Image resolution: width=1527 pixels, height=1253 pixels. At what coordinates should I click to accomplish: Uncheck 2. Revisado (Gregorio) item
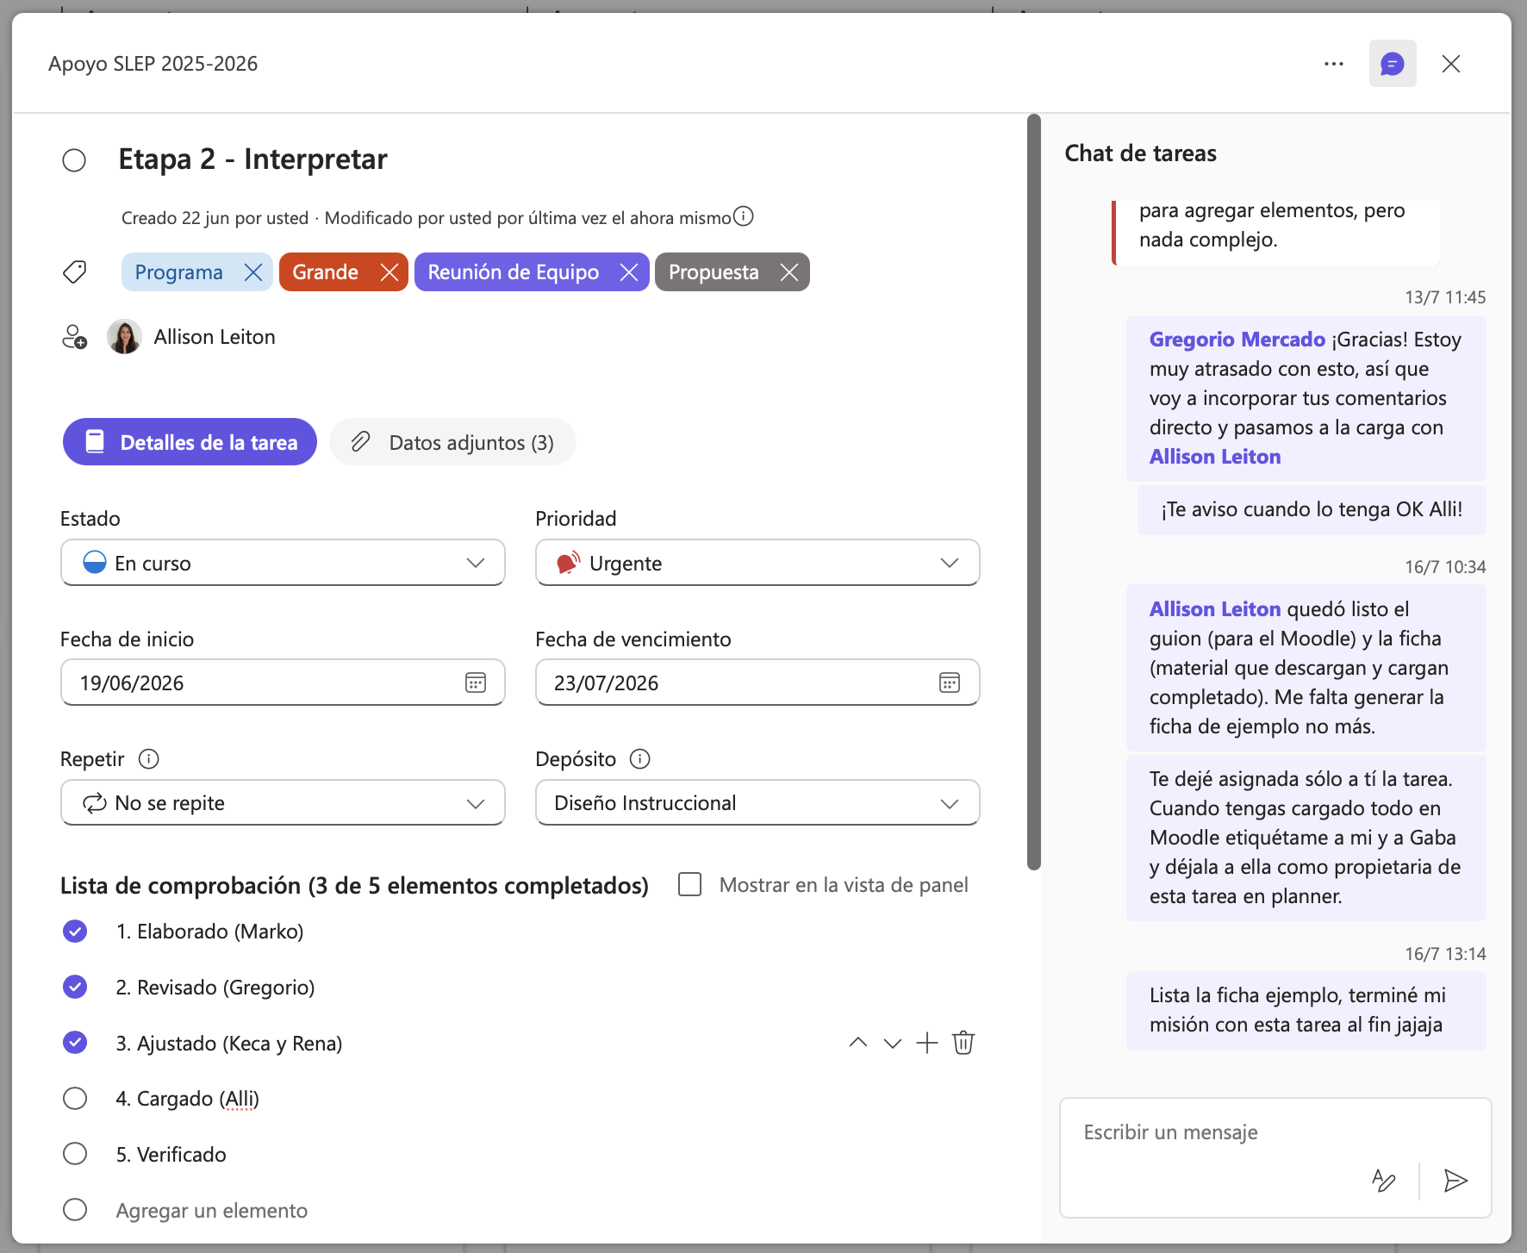(75, 988)
